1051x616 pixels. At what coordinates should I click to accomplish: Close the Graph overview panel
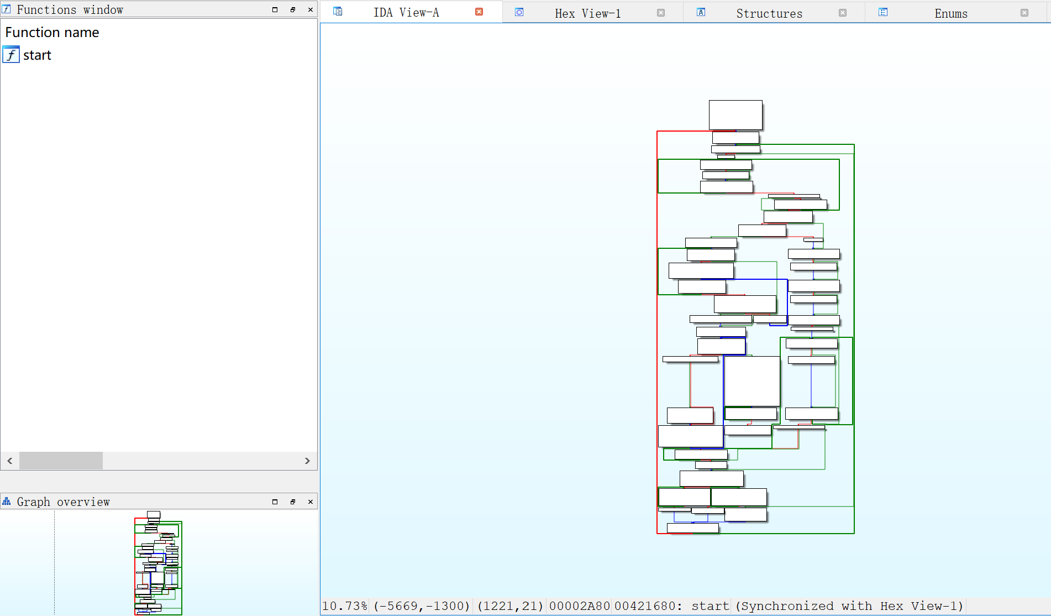coord(311,502)
